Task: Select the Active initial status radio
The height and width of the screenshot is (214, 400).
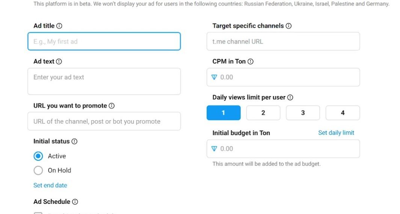Action: (38, 156)
